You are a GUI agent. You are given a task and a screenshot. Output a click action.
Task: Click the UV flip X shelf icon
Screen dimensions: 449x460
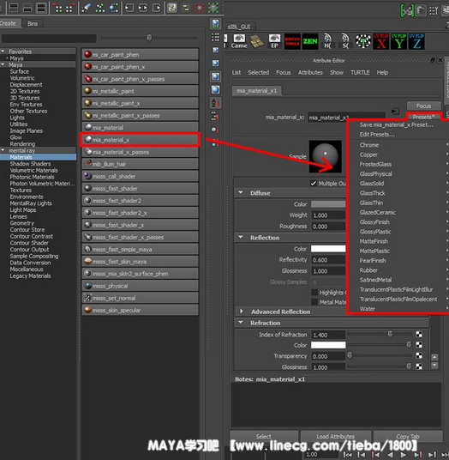tap(381, 41)
